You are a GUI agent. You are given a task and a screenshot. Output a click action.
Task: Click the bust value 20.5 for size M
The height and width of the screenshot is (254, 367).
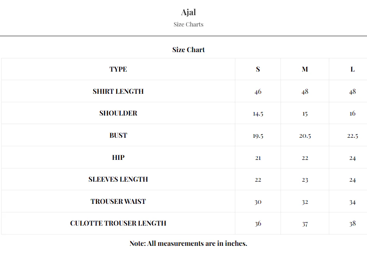305,136
